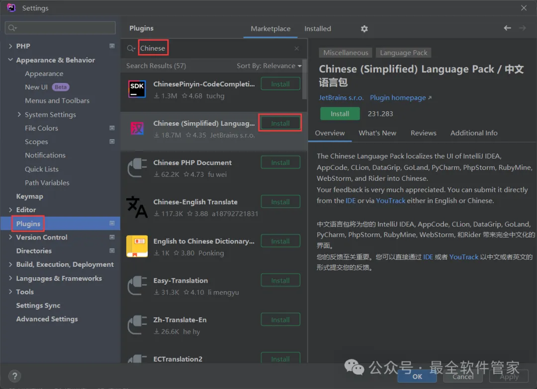This screenshot has height=389, width=537.
Task: Collapse the Appearance & Behavior node
Action: pyautogui.click(x=10, y=60)
